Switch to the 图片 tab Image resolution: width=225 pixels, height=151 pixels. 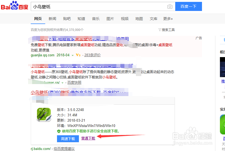[110, 19]
